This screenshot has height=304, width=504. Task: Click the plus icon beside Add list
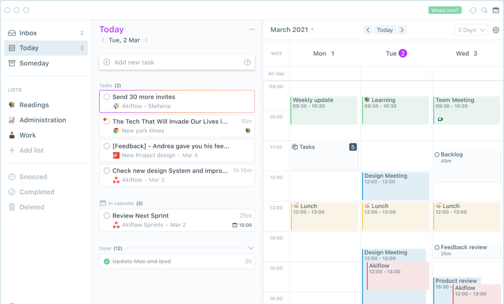12,150
